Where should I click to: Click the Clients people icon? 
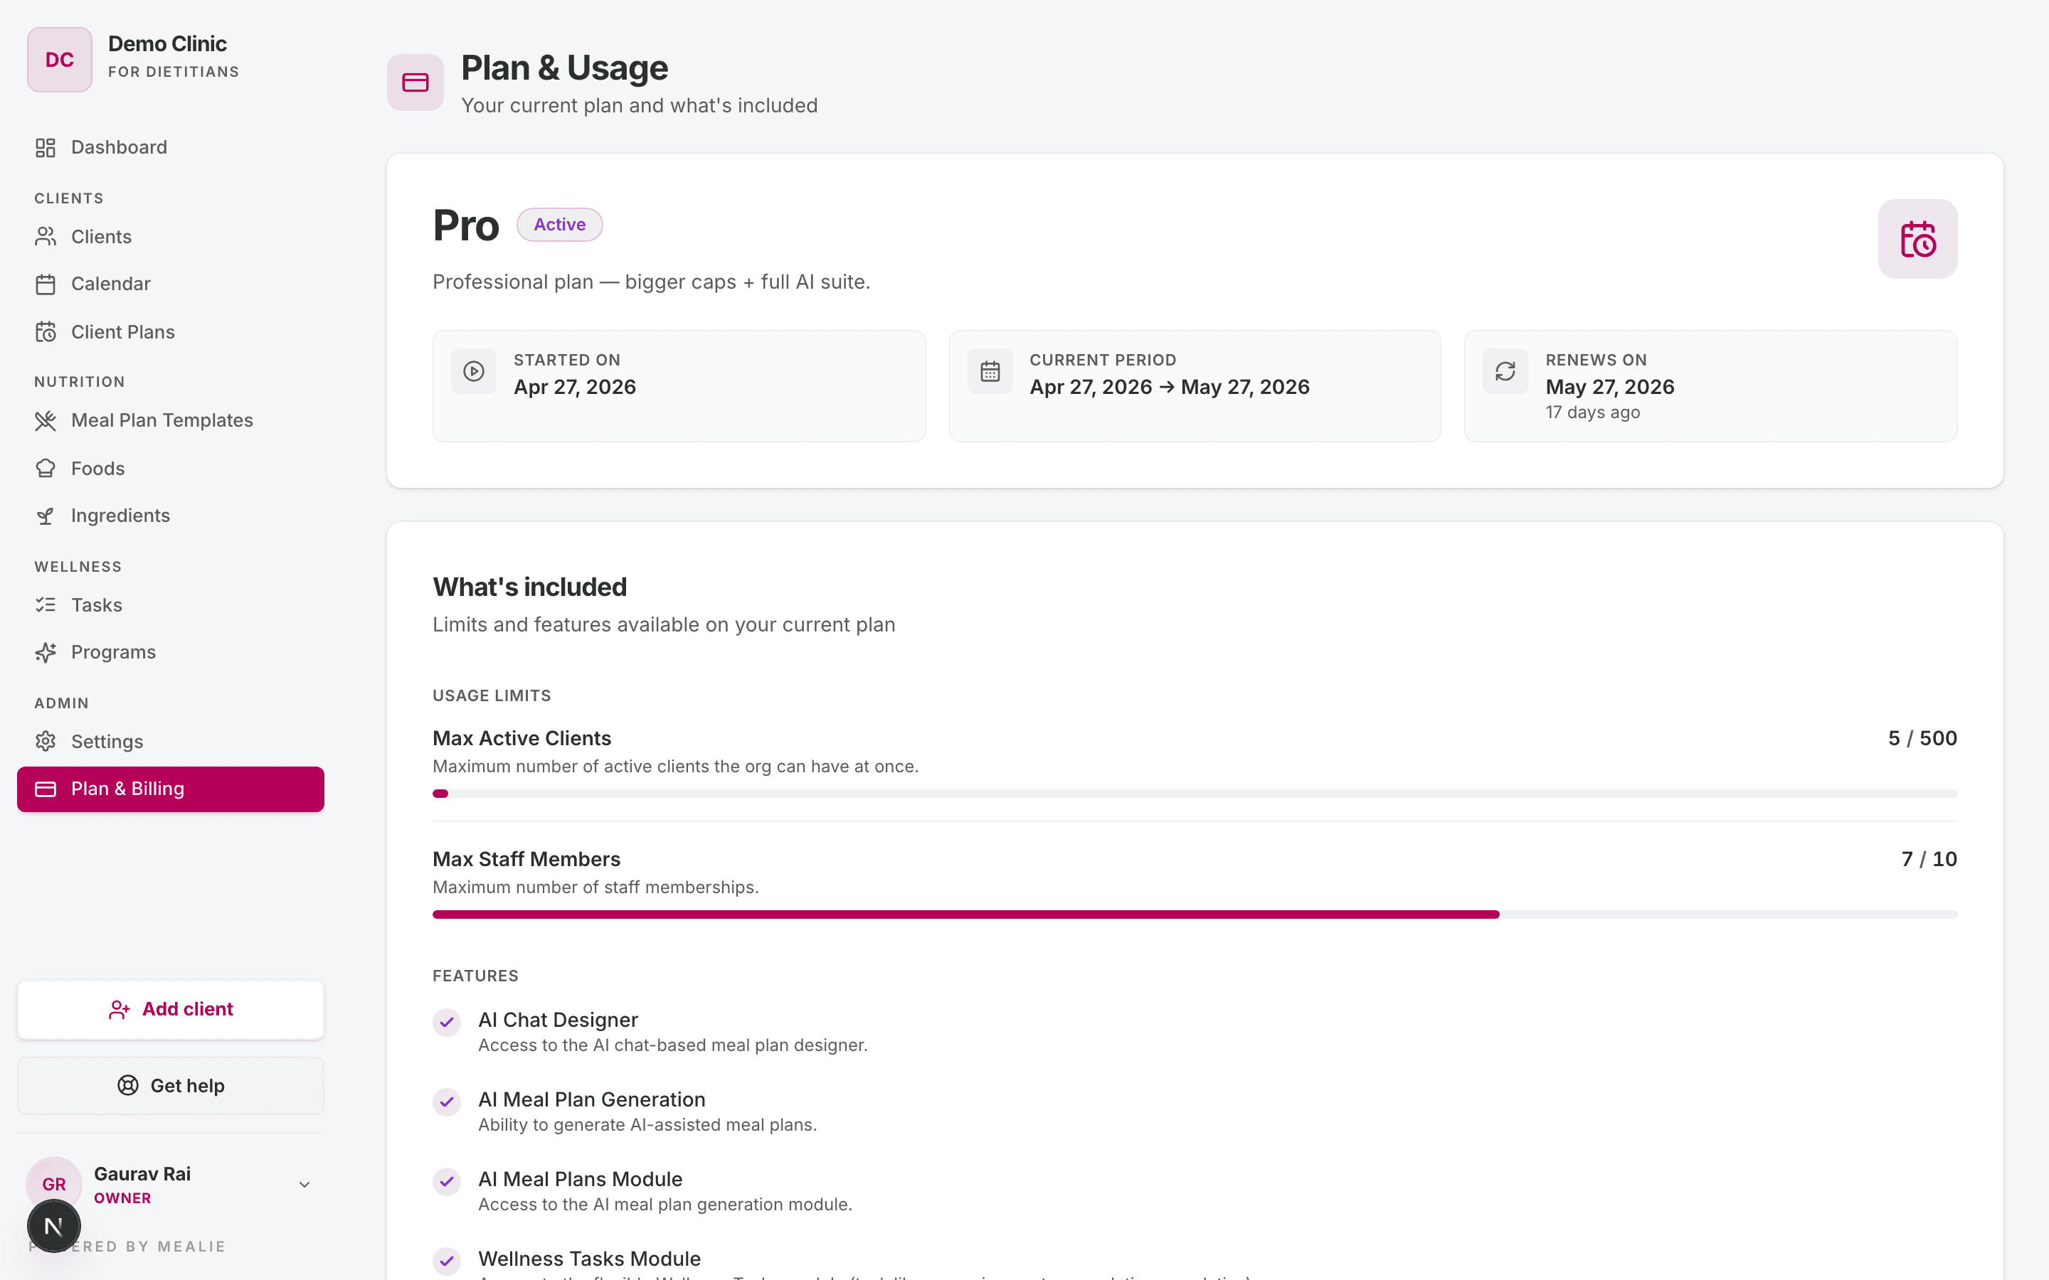pos(46,237)
